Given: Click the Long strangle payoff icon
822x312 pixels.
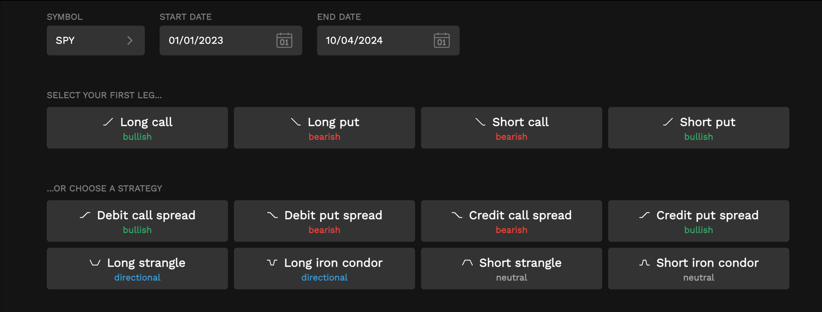Looking at the screenshot, I should pyautogui.click(x=95, y=263).
